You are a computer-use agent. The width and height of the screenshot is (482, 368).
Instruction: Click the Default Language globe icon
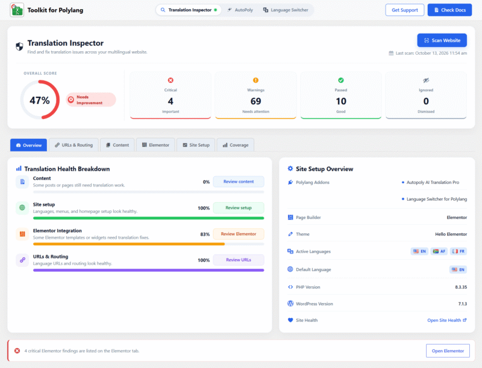(x=290, y=269)
